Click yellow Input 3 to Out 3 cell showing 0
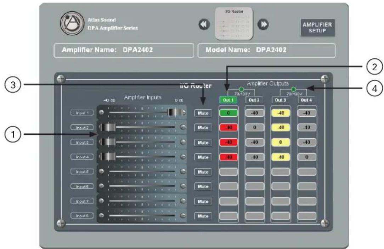The image size is (384, 249). pos(281,142)
